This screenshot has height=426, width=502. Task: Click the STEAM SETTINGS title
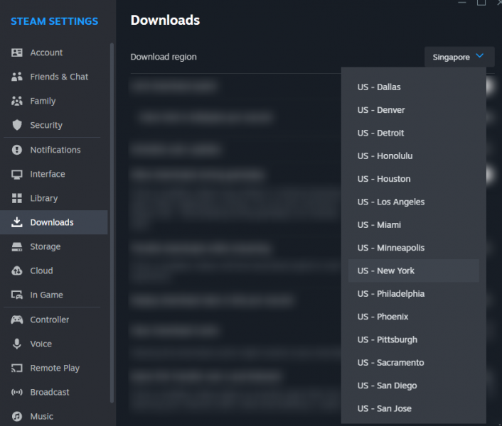[55, 21]
